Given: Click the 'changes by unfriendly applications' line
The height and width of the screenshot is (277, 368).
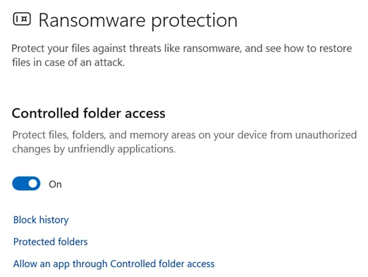Looking at the screenshot, I should click(x=94, y=149).
